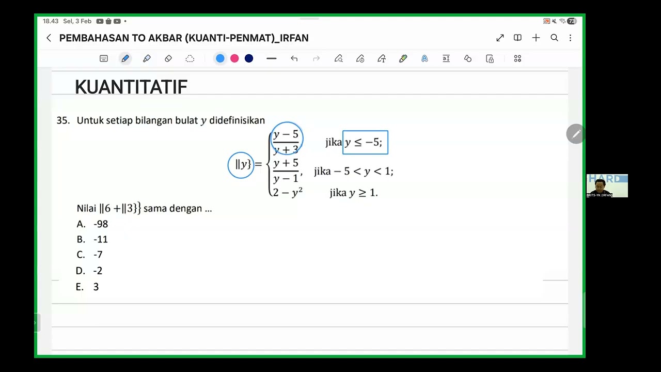Screen dimensions: 661x372
Task: Open the shapes tool
Action: (468, 58)
